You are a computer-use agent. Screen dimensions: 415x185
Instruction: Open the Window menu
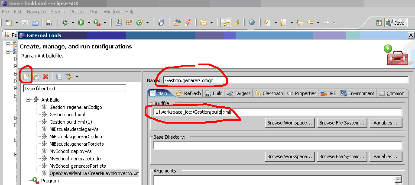click(x=112, y=12)
